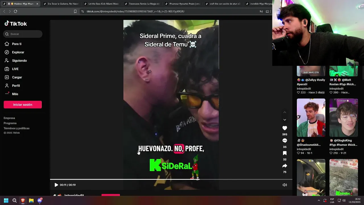The height and width of the screenshot is (205, 364).
Task: Click the screen cast icon in address bar
Action: 267,11
